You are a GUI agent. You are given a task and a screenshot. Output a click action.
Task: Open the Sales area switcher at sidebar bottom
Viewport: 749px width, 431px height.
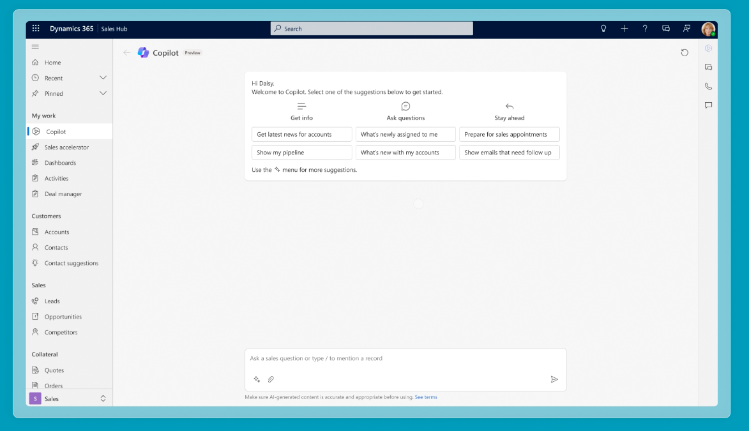point(70,398)
